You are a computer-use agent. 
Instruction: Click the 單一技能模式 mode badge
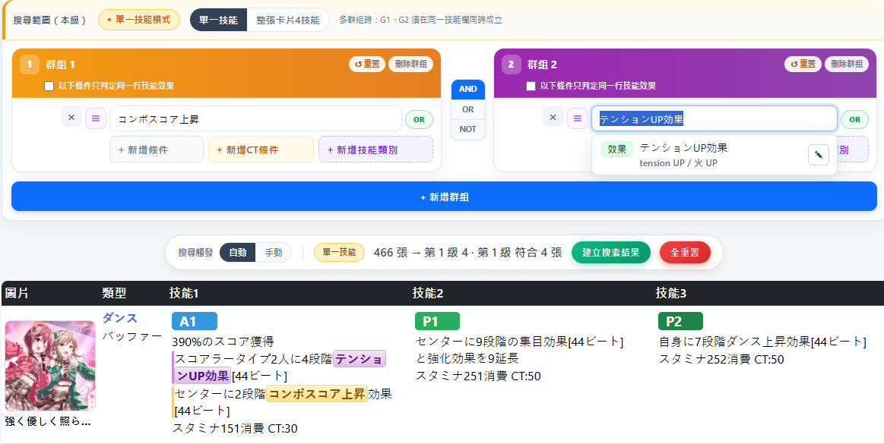(138, 20)
